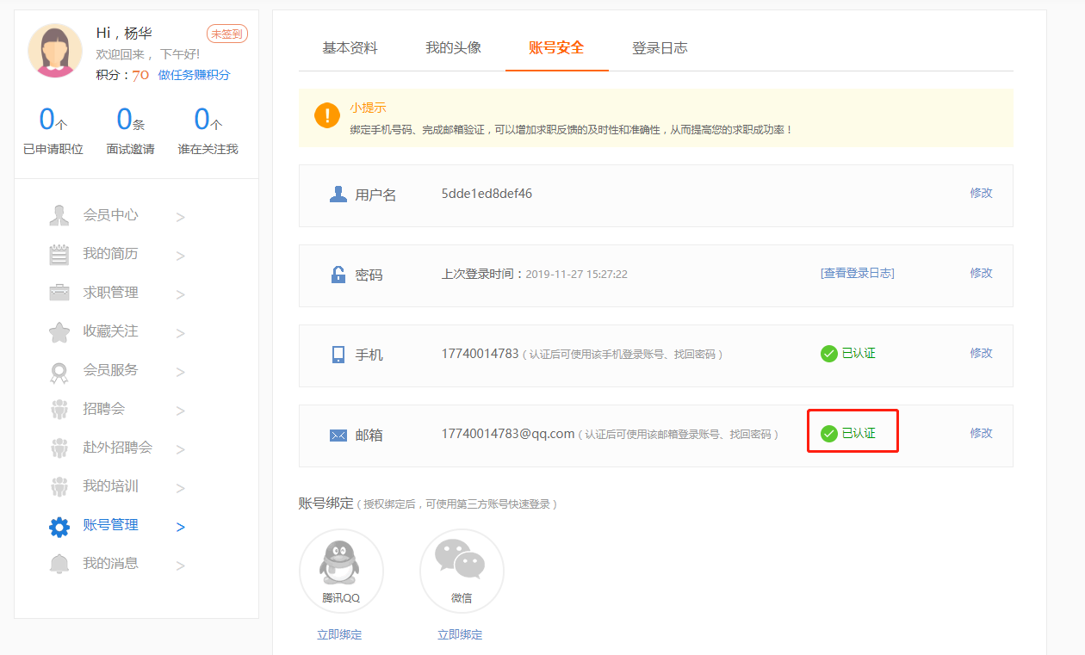
Task: Expand the 会员中心 arrow
Action: (180, 217)
